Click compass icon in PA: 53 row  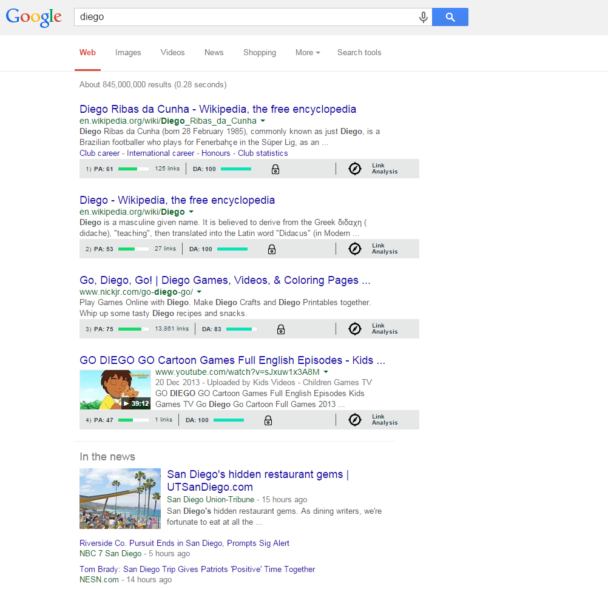tap(355, 249)
